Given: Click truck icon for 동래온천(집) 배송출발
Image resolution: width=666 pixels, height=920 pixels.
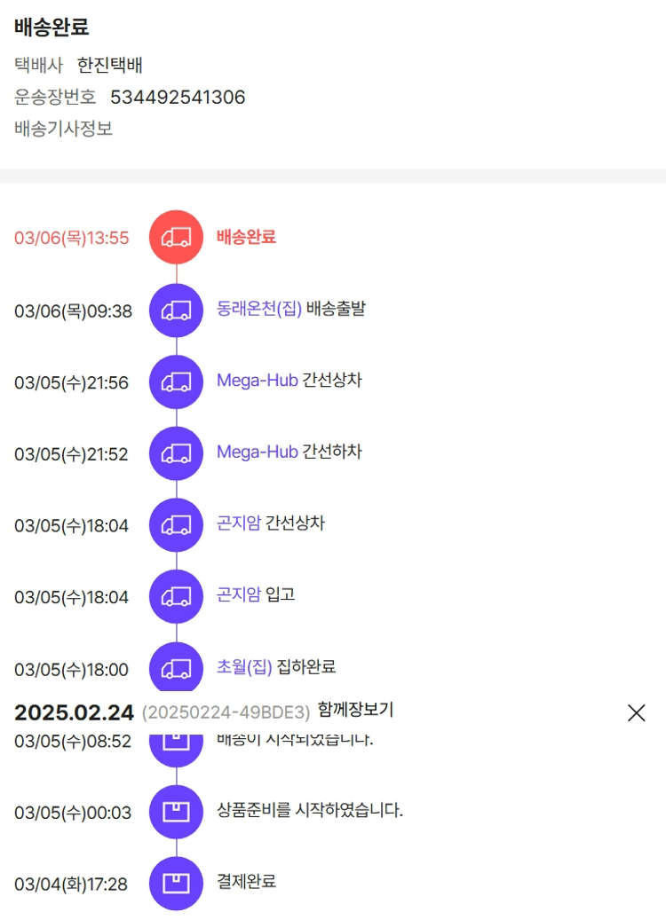Looking at the screenshot, I should click(x=176, y=310).
